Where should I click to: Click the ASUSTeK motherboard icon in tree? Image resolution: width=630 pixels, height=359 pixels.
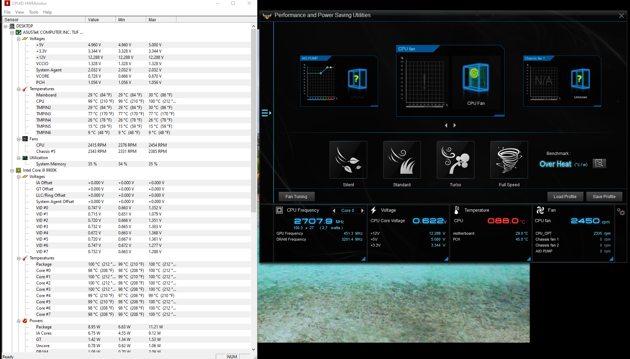point(18,32)
